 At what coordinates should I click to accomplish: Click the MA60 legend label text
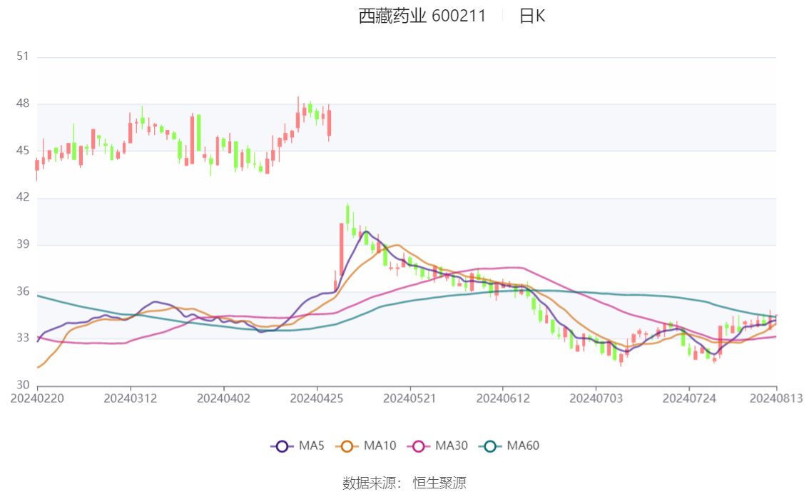click(x=523, y=446)
